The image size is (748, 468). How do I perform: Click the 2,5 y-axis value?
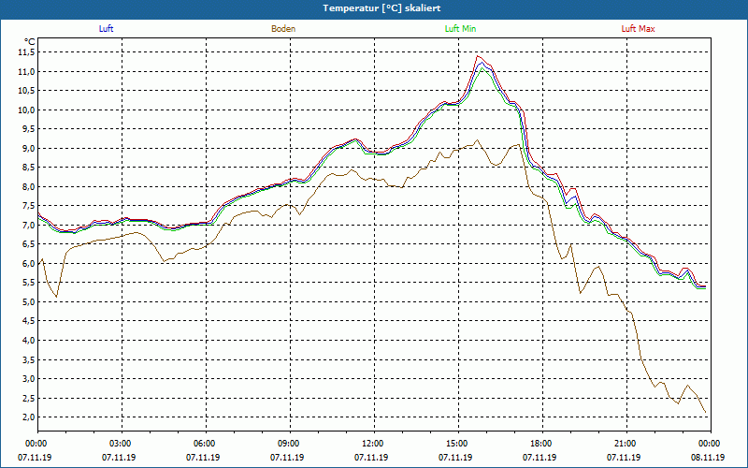[28, 398]
